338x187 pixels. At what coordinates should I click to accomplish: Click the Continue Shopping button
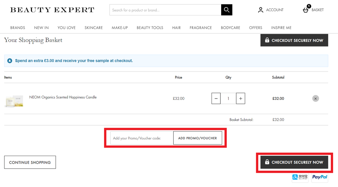[x=30, y=163]
